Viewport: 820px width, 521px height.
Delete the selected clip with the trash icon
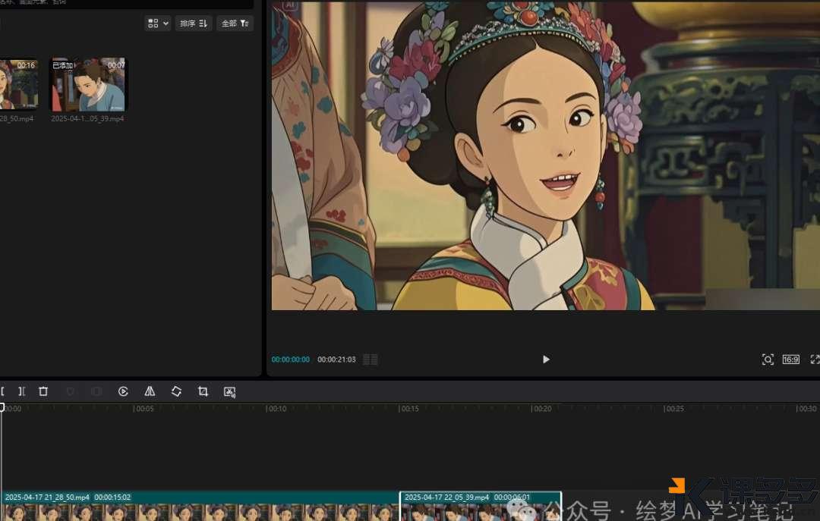(43, 391)
